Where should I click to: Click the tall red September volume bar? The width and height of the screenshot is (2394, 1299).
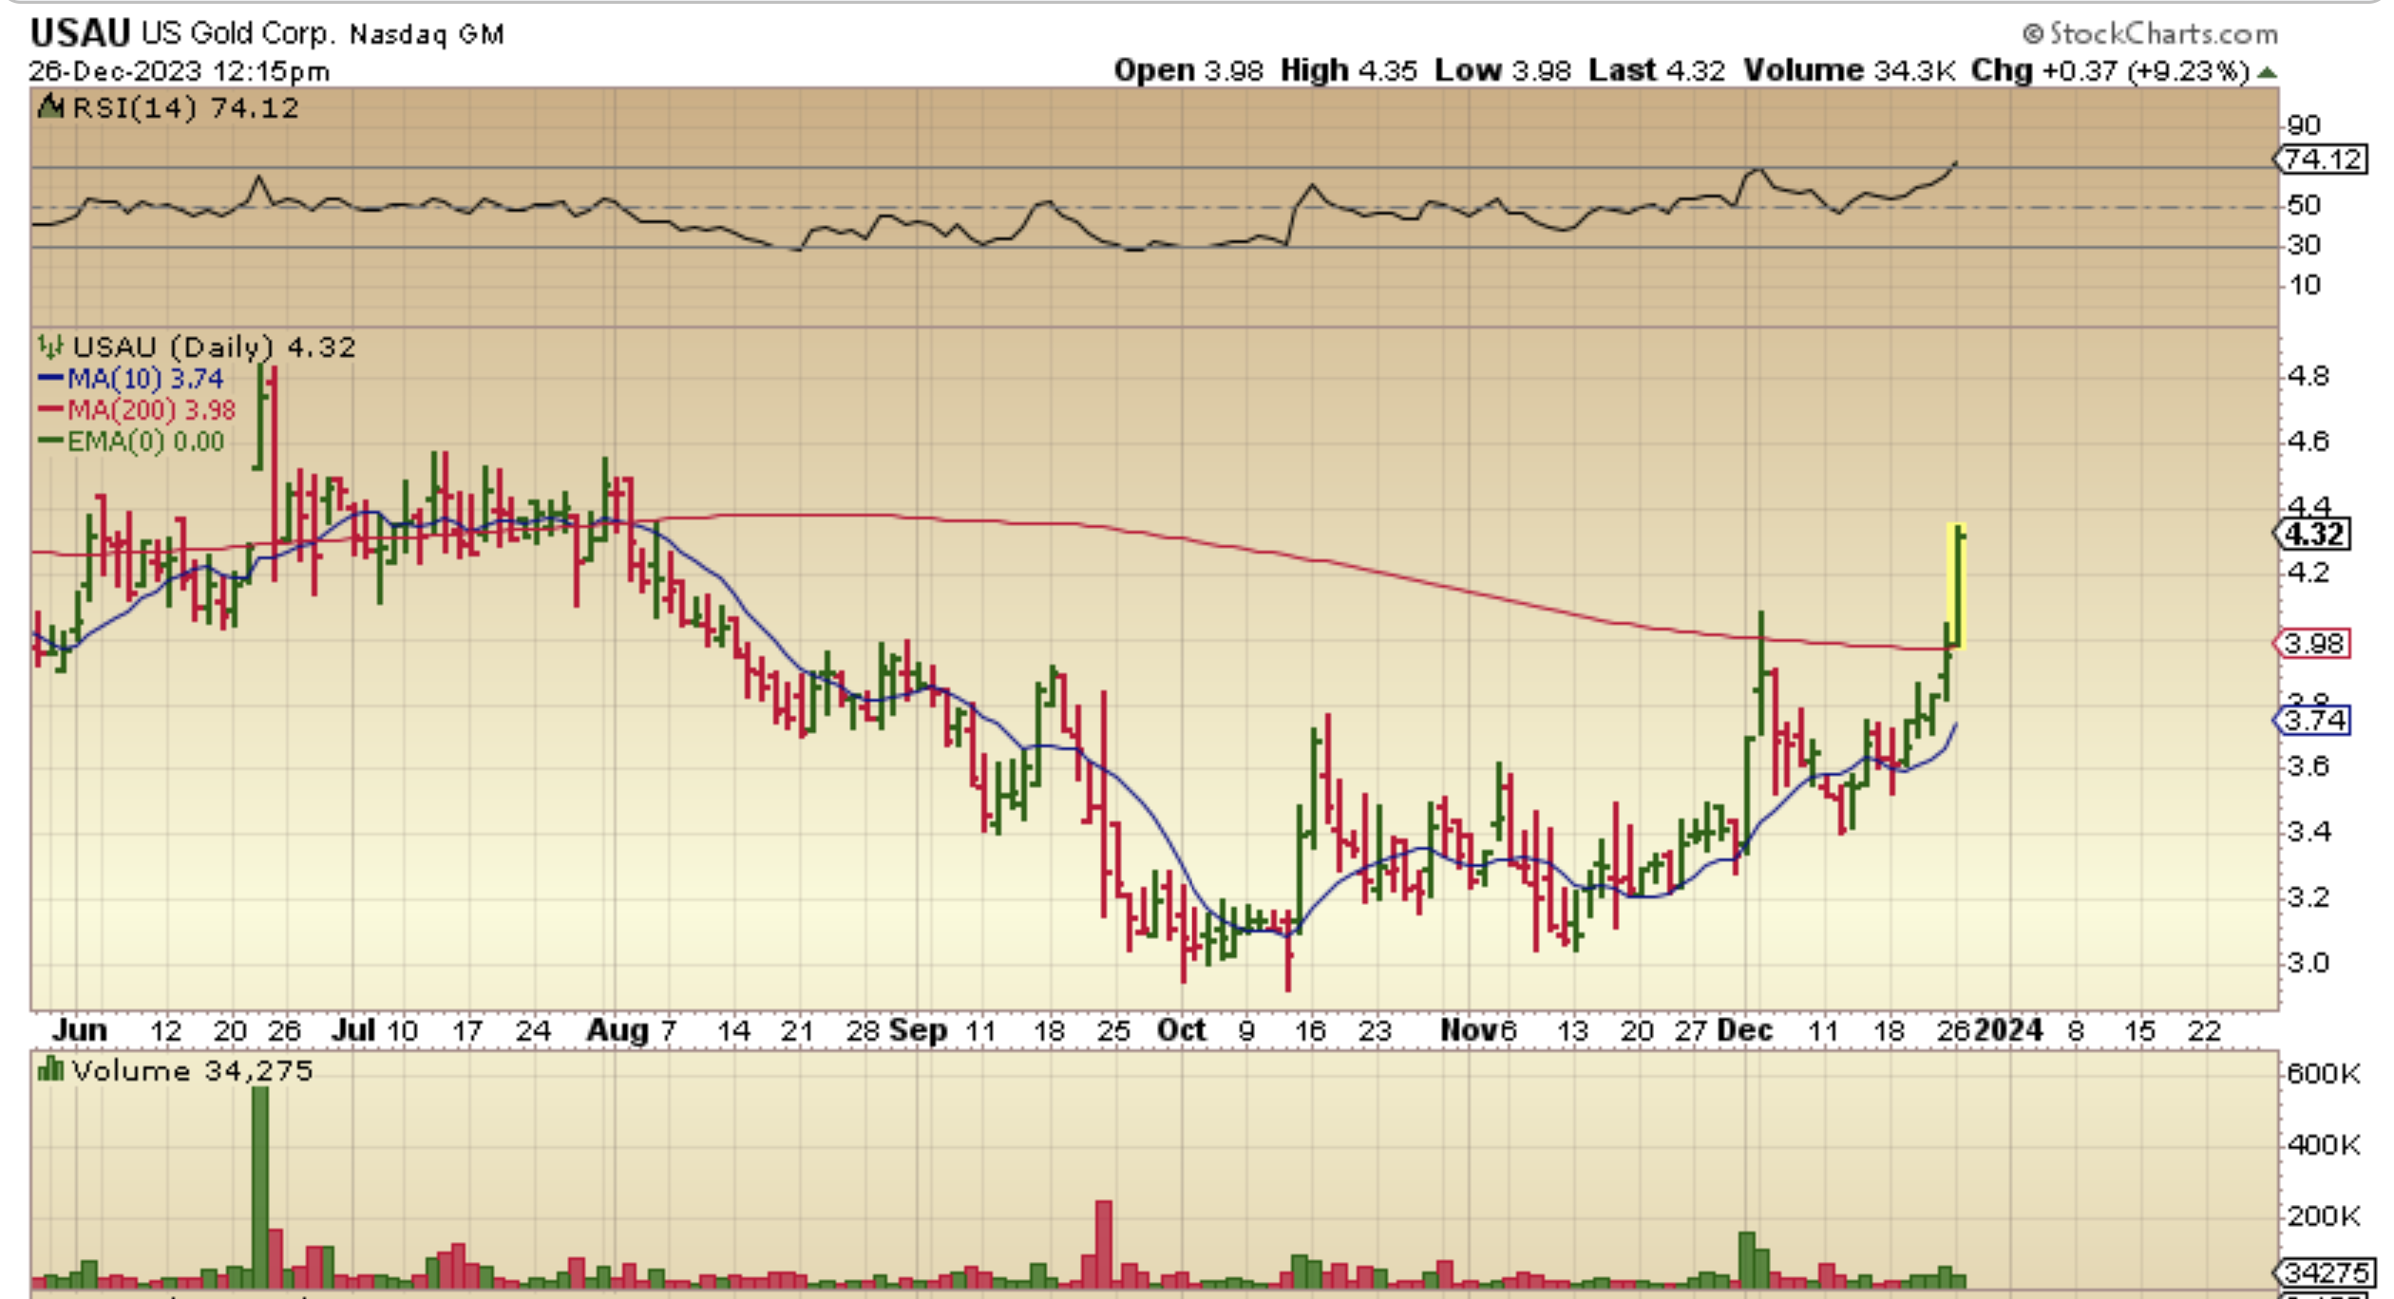[x=1103, y=1243]
